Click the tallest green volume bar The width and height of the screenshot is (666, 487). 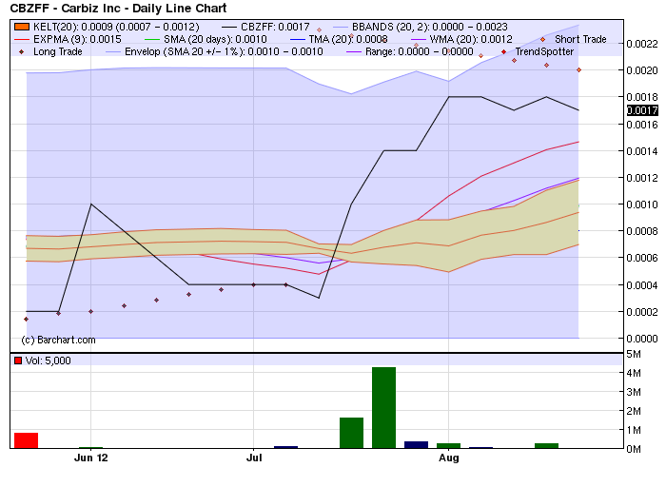coord(384,408)
